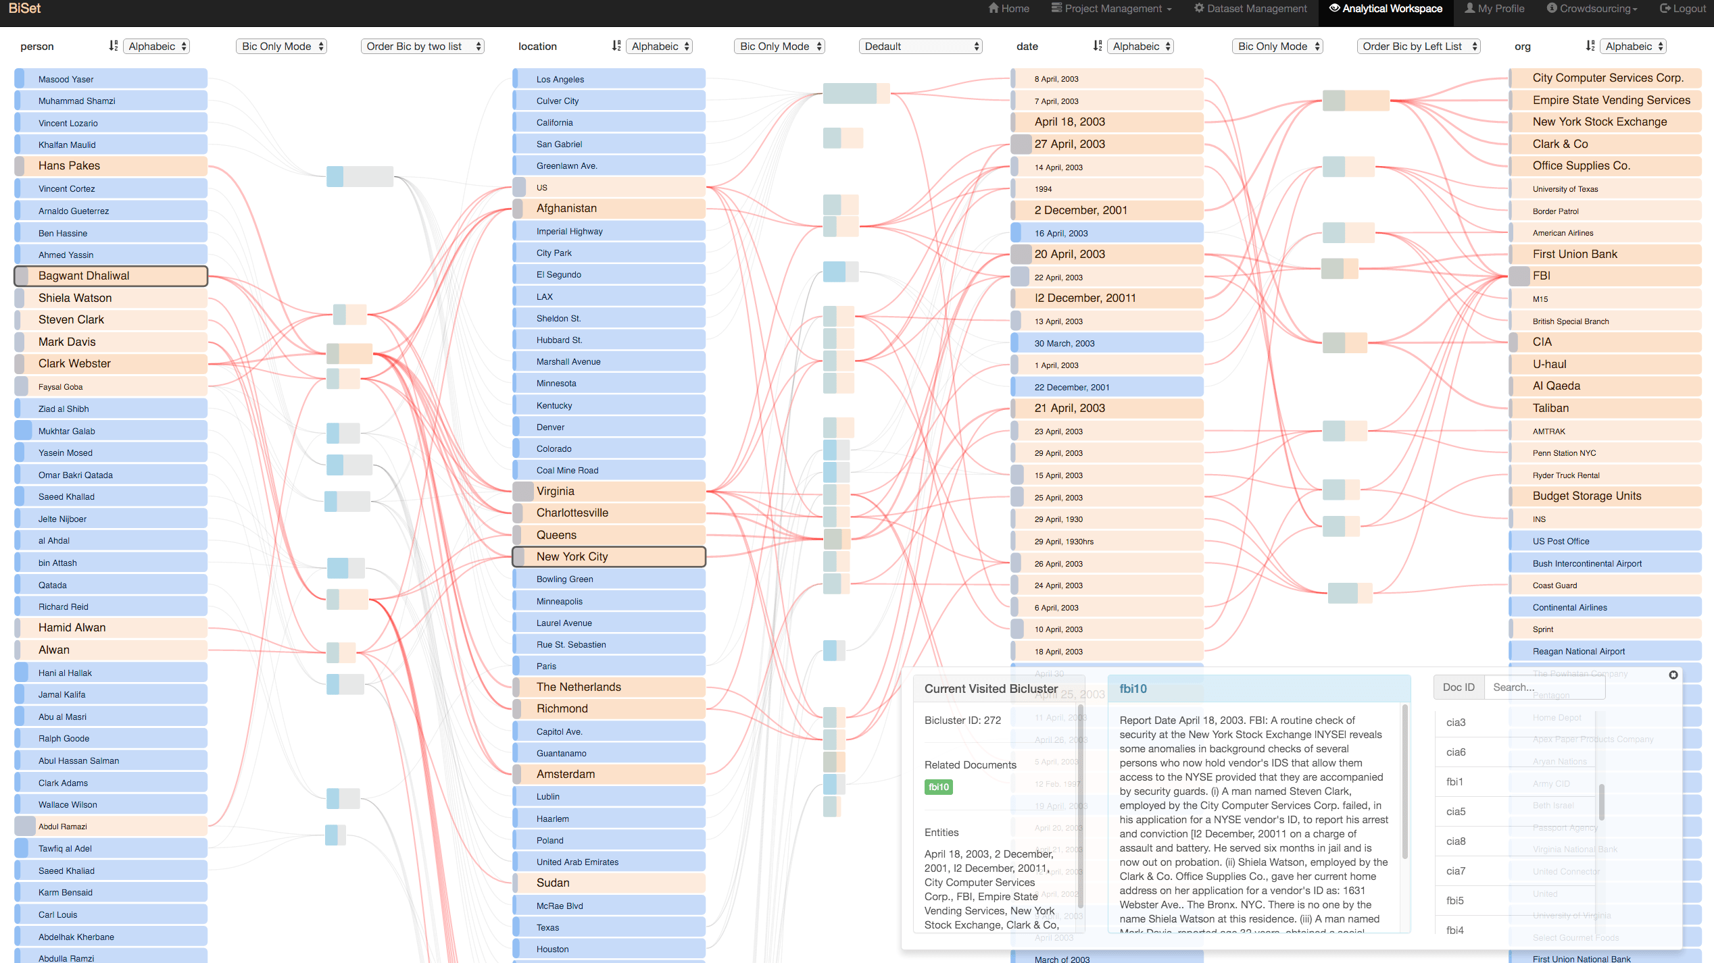This screenshot has height=963, width=1714.
Task: Open document cia6 in list
Action: click(x=1514, y=752)
